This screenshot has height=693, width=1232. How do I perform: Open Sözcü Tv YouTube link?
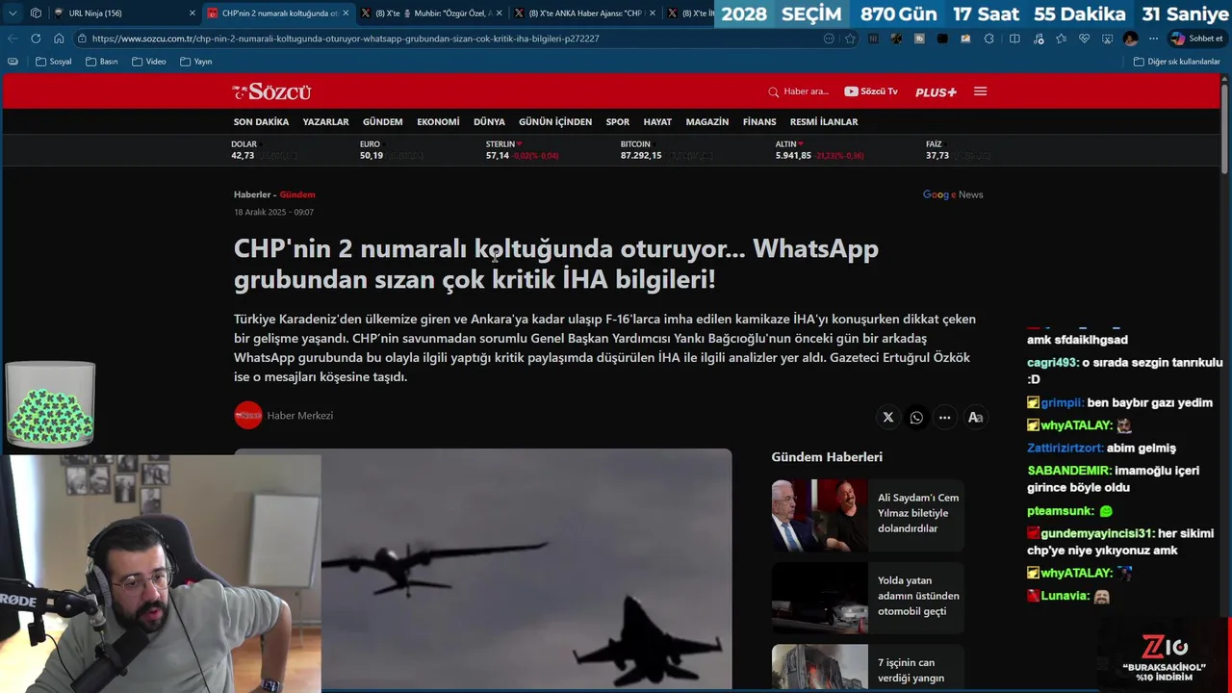point(871,91)
